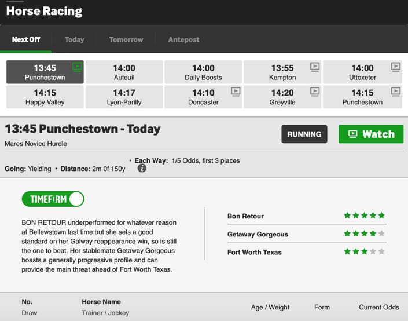
Task: Click the Horse Name column header
Action: 101,302
